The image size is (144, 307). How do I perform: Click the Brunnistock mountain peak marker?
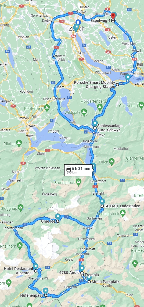78,182
